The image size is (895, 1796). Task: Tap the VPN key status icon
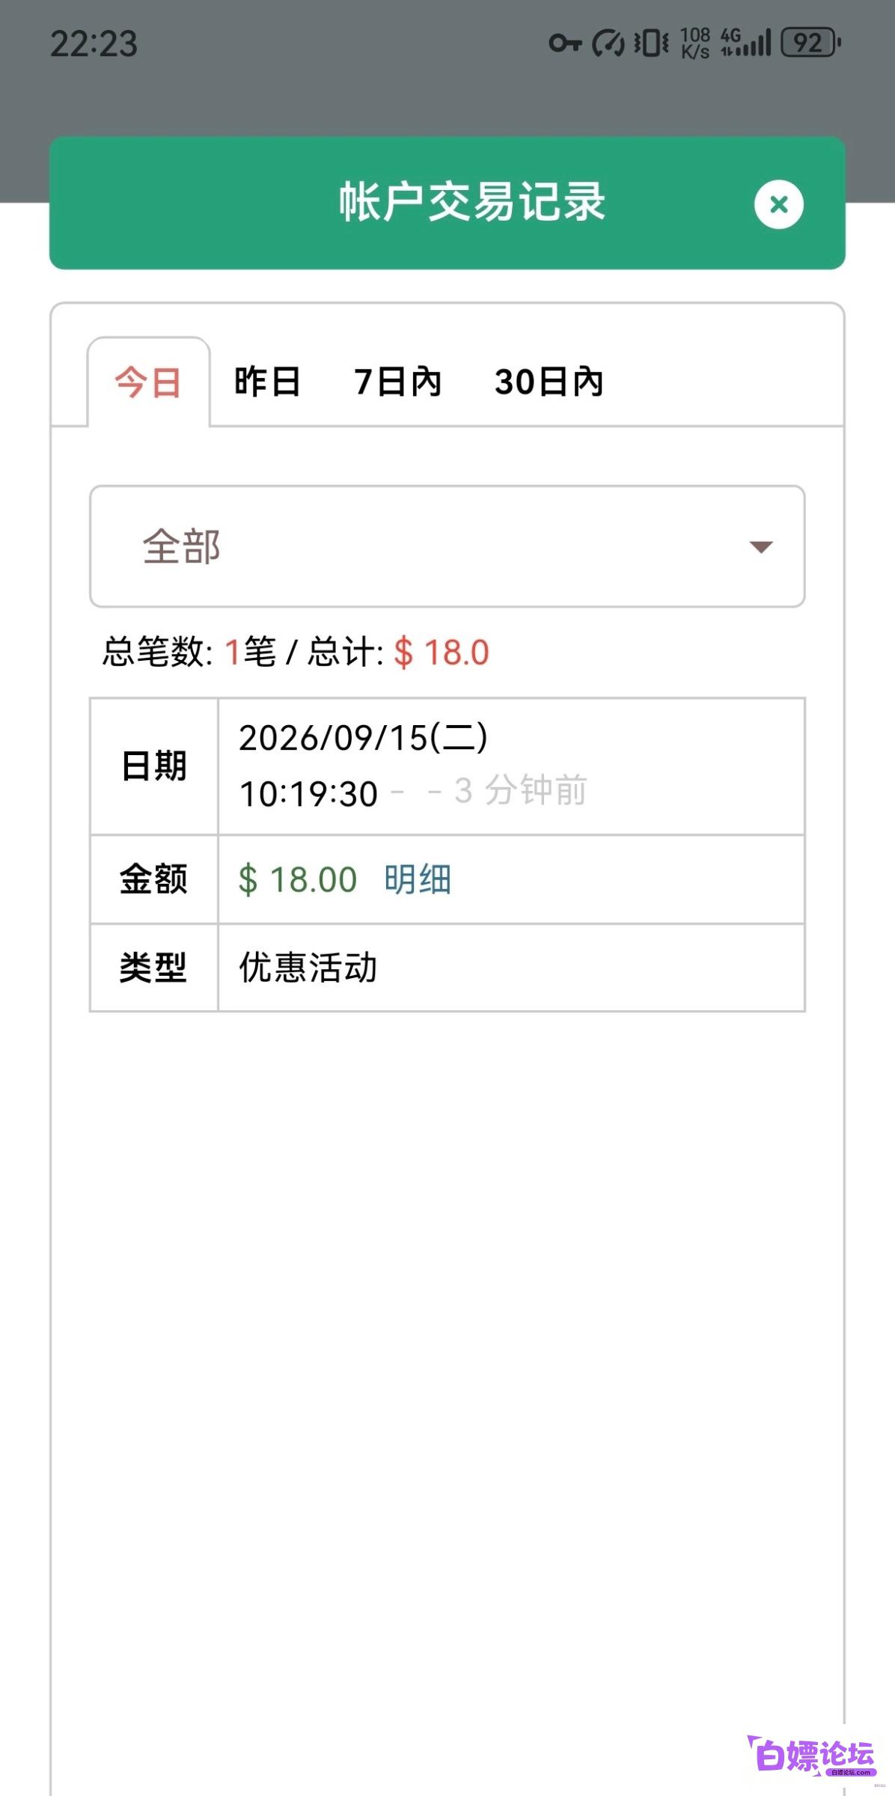(x=565, y=43)
